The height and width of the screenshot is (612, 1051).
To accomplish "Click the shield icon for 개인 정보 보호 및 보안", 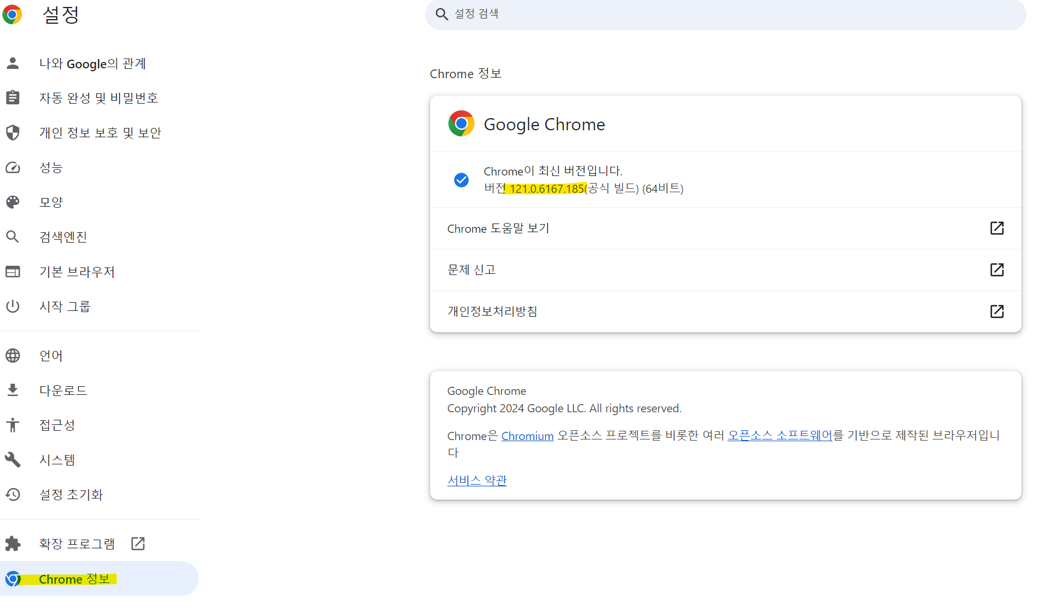I will coord(13,133).
